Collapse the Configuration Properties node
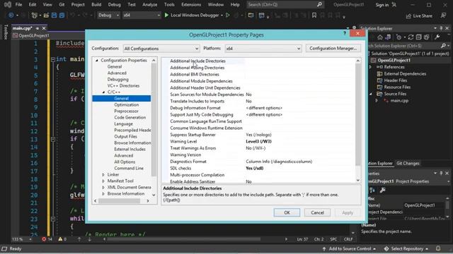Viewport: 453px width, 254px height. (x=97, y=61)
